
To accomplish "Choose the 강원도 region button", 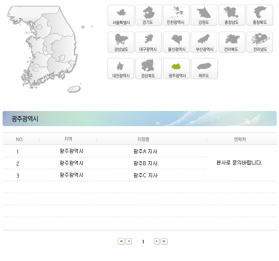I will (204, 16).
